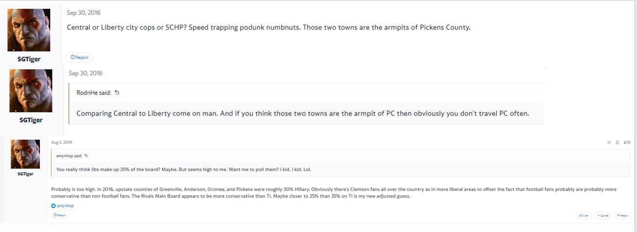View amynhop's profile from the likes list
The height and width of the screenshot is (232, 637).
click(x=65, y=206)
